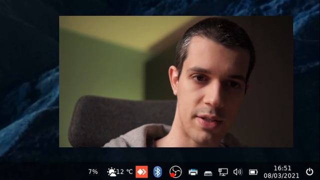
Task: Click the webcam video preview
Action: [176, 81]
